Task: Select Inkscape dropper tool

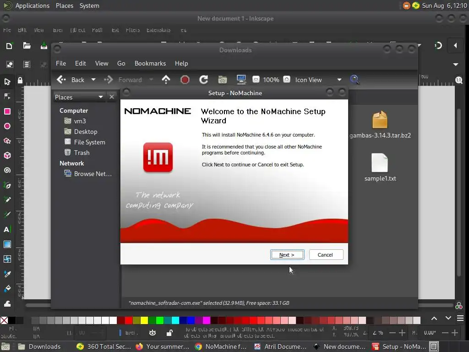Action: click(7, 274)
